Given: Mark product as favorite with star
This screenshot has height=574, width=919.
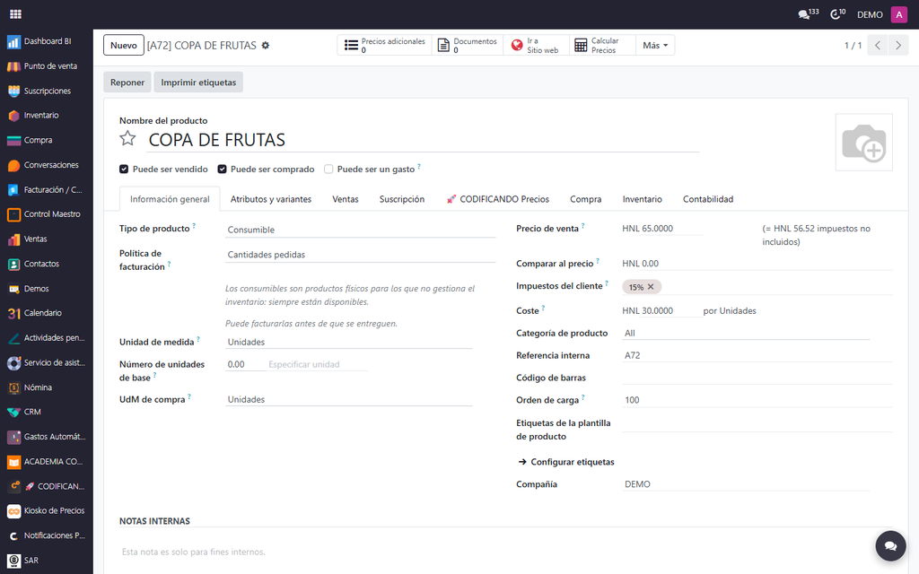Looking at the screenshot, I should pyautogui.click(x=127, y=138).
